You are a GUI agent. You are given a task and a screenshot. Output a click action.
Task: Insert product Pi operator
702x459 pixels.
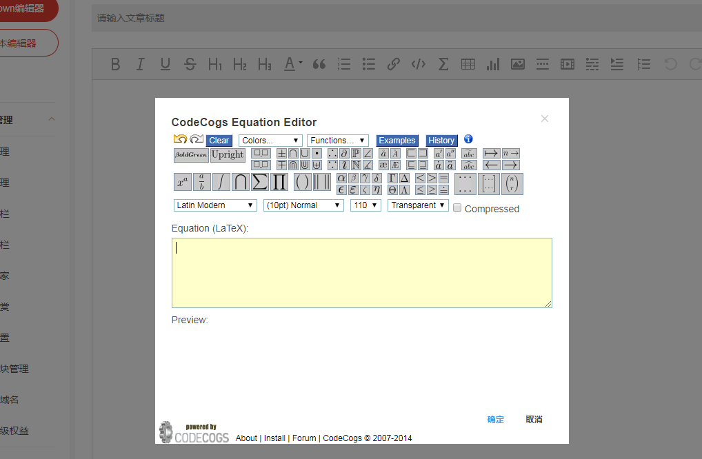tap(279, 183)
